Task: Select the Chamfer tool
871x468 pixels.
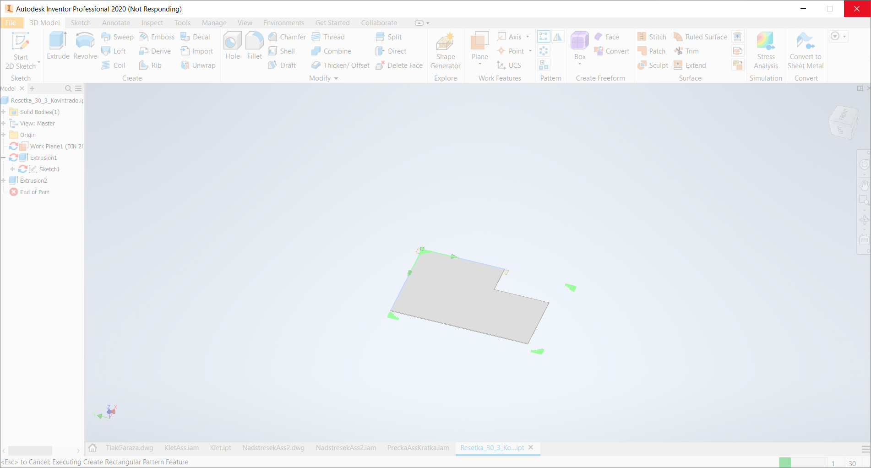Action: point(287,37)
